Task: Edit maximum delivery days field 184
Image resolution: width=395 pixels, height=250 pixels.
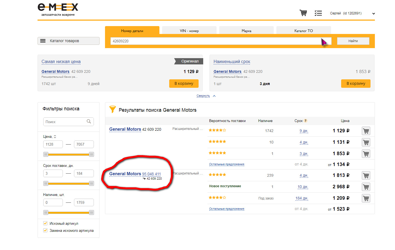Action: tap(84, 173)
